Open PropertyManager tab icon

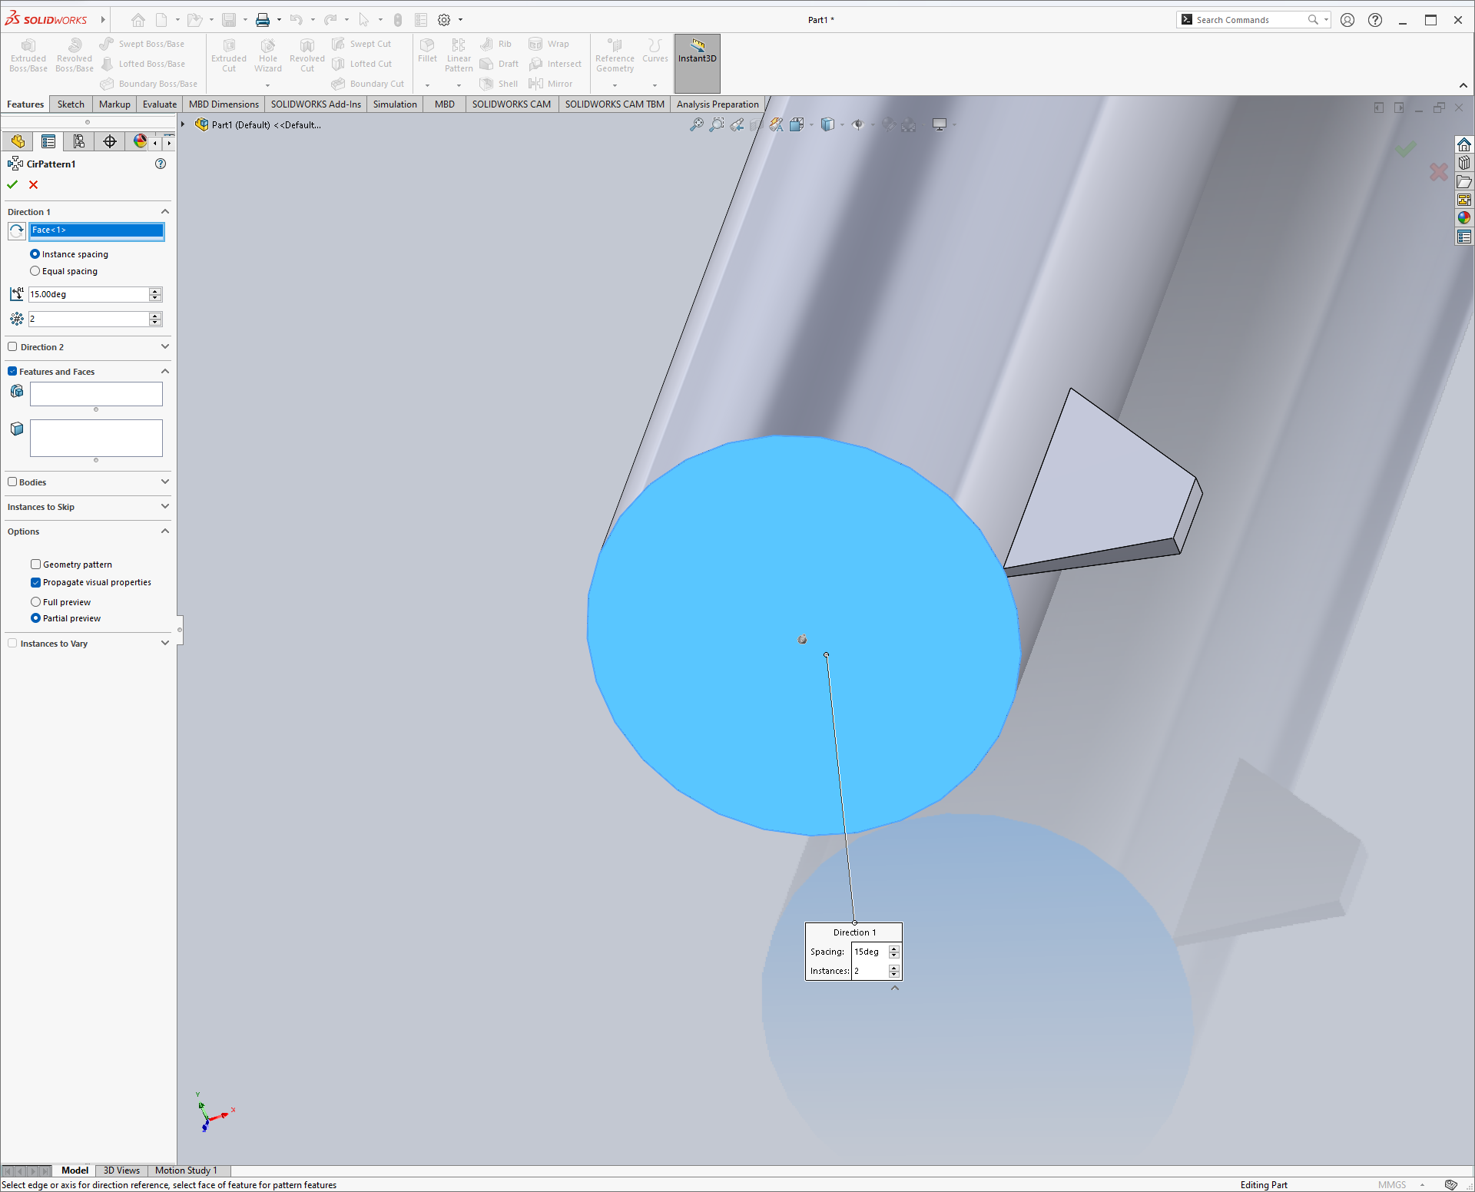click(x=48, y=141)
